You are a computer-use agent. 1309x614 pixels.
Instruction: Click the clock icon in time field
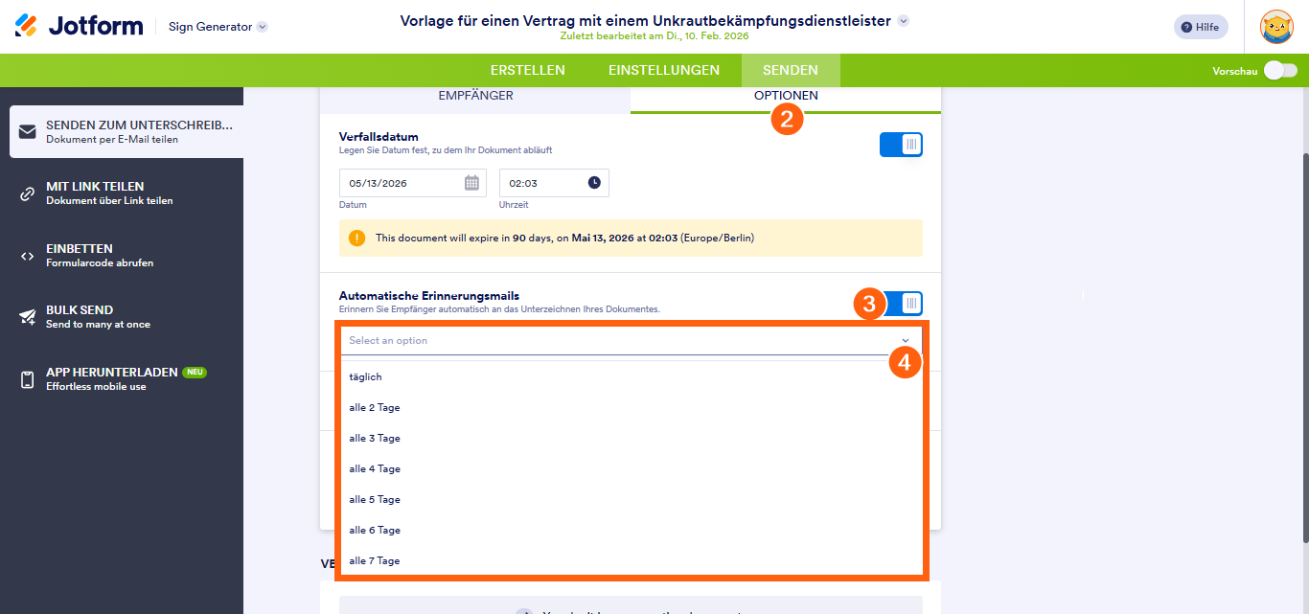[594, 183]
